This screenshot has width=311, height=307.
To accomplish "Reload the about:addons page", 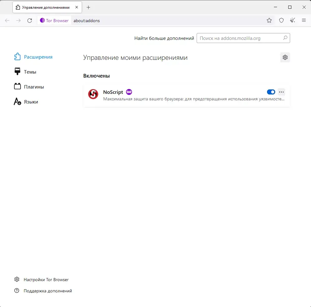I will (x=30, y=21).
